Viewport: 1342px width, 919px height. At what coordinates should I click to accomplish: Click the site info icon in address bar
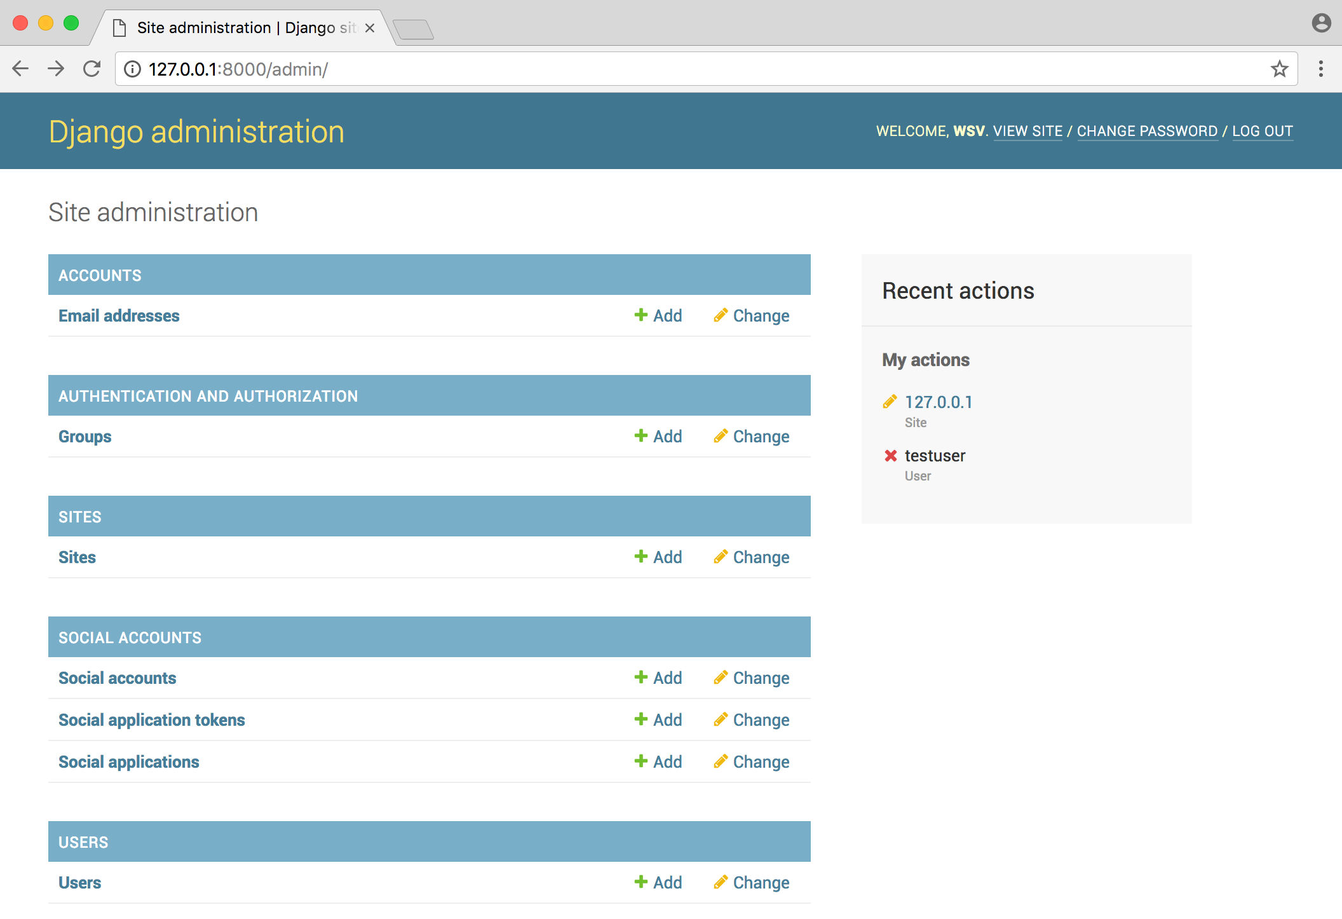(132, 69)
